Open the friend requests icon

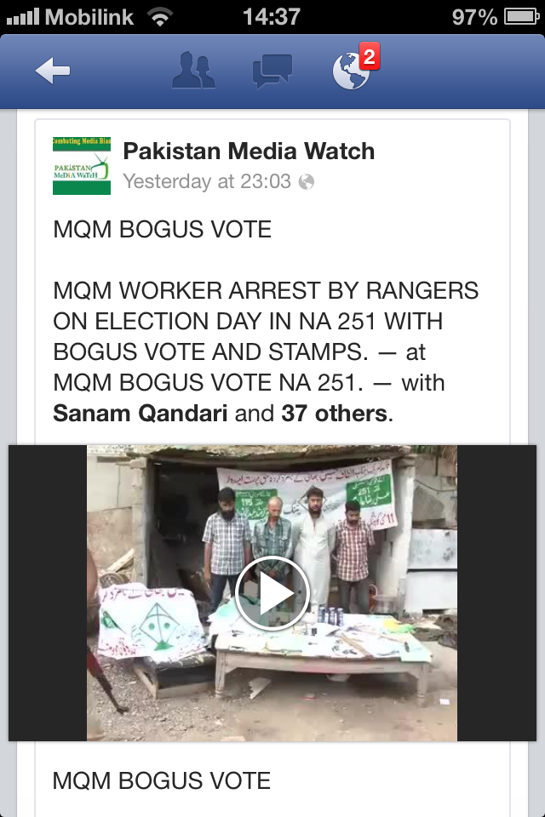193,71
